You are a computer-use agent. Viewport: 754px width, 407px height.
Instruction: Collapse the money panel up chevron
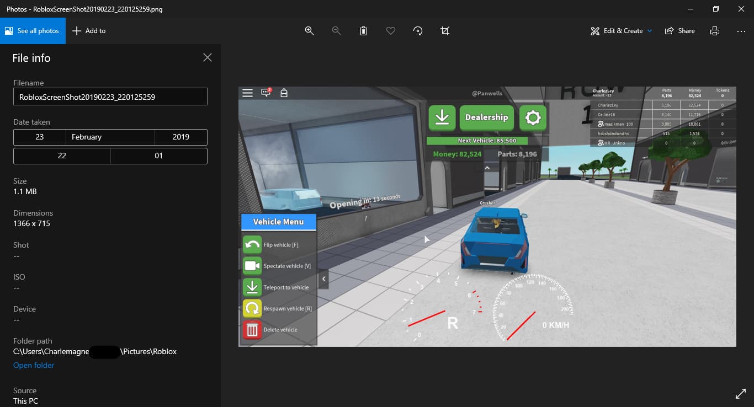tap(487, 168)
